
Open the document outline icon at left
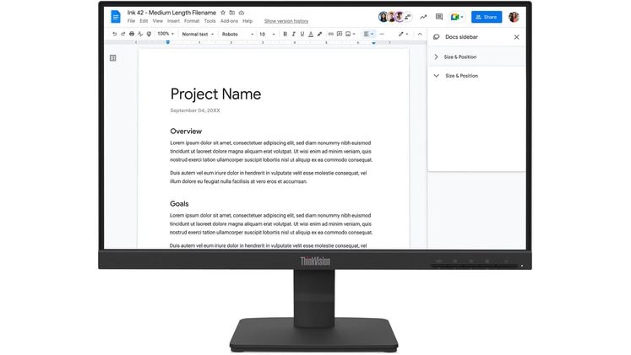click(113, 58)
